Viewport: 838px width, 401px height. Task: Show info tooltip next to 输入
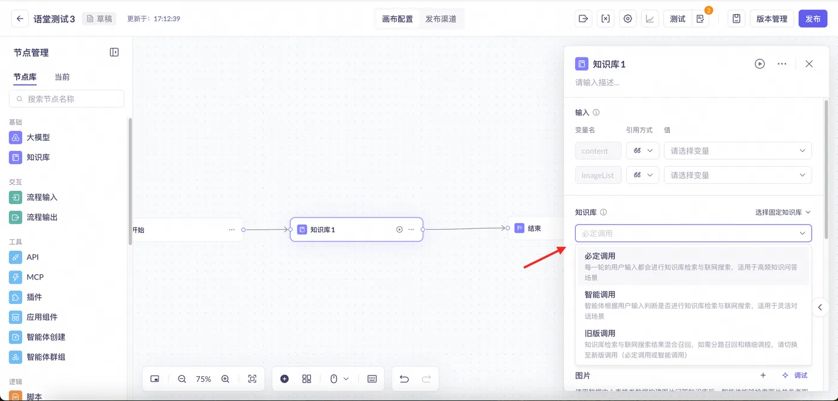pos(596,113)
